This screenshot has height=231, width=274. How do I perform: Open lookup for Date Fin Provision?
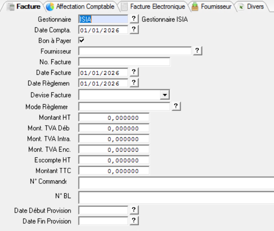(133, 221)
